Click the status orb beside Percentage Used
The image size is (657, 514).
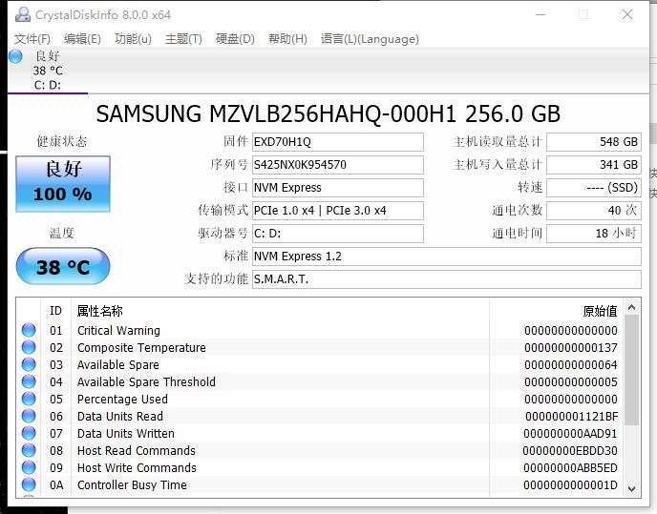pos(29,400)
